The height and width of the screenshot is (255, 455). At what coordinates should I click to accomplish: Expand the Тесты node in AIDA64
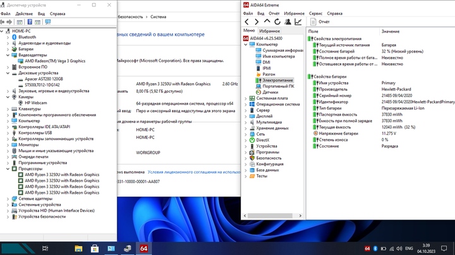[246, 176]
